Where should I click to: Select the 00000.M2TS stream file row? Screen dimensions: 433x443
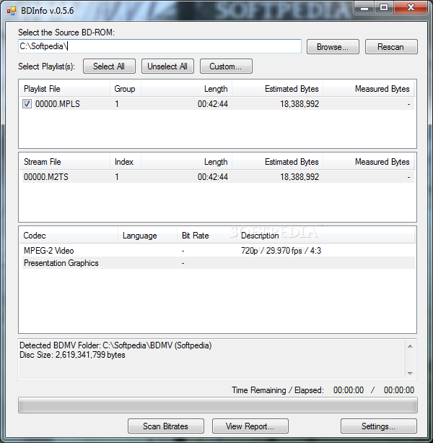coord(219,177)
